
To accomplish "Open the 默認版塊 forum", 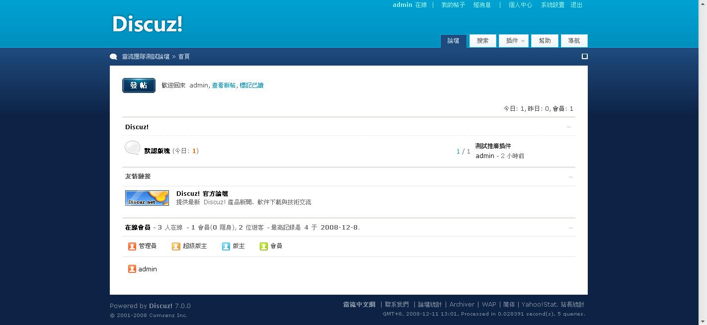I will [x=157, y=151].
